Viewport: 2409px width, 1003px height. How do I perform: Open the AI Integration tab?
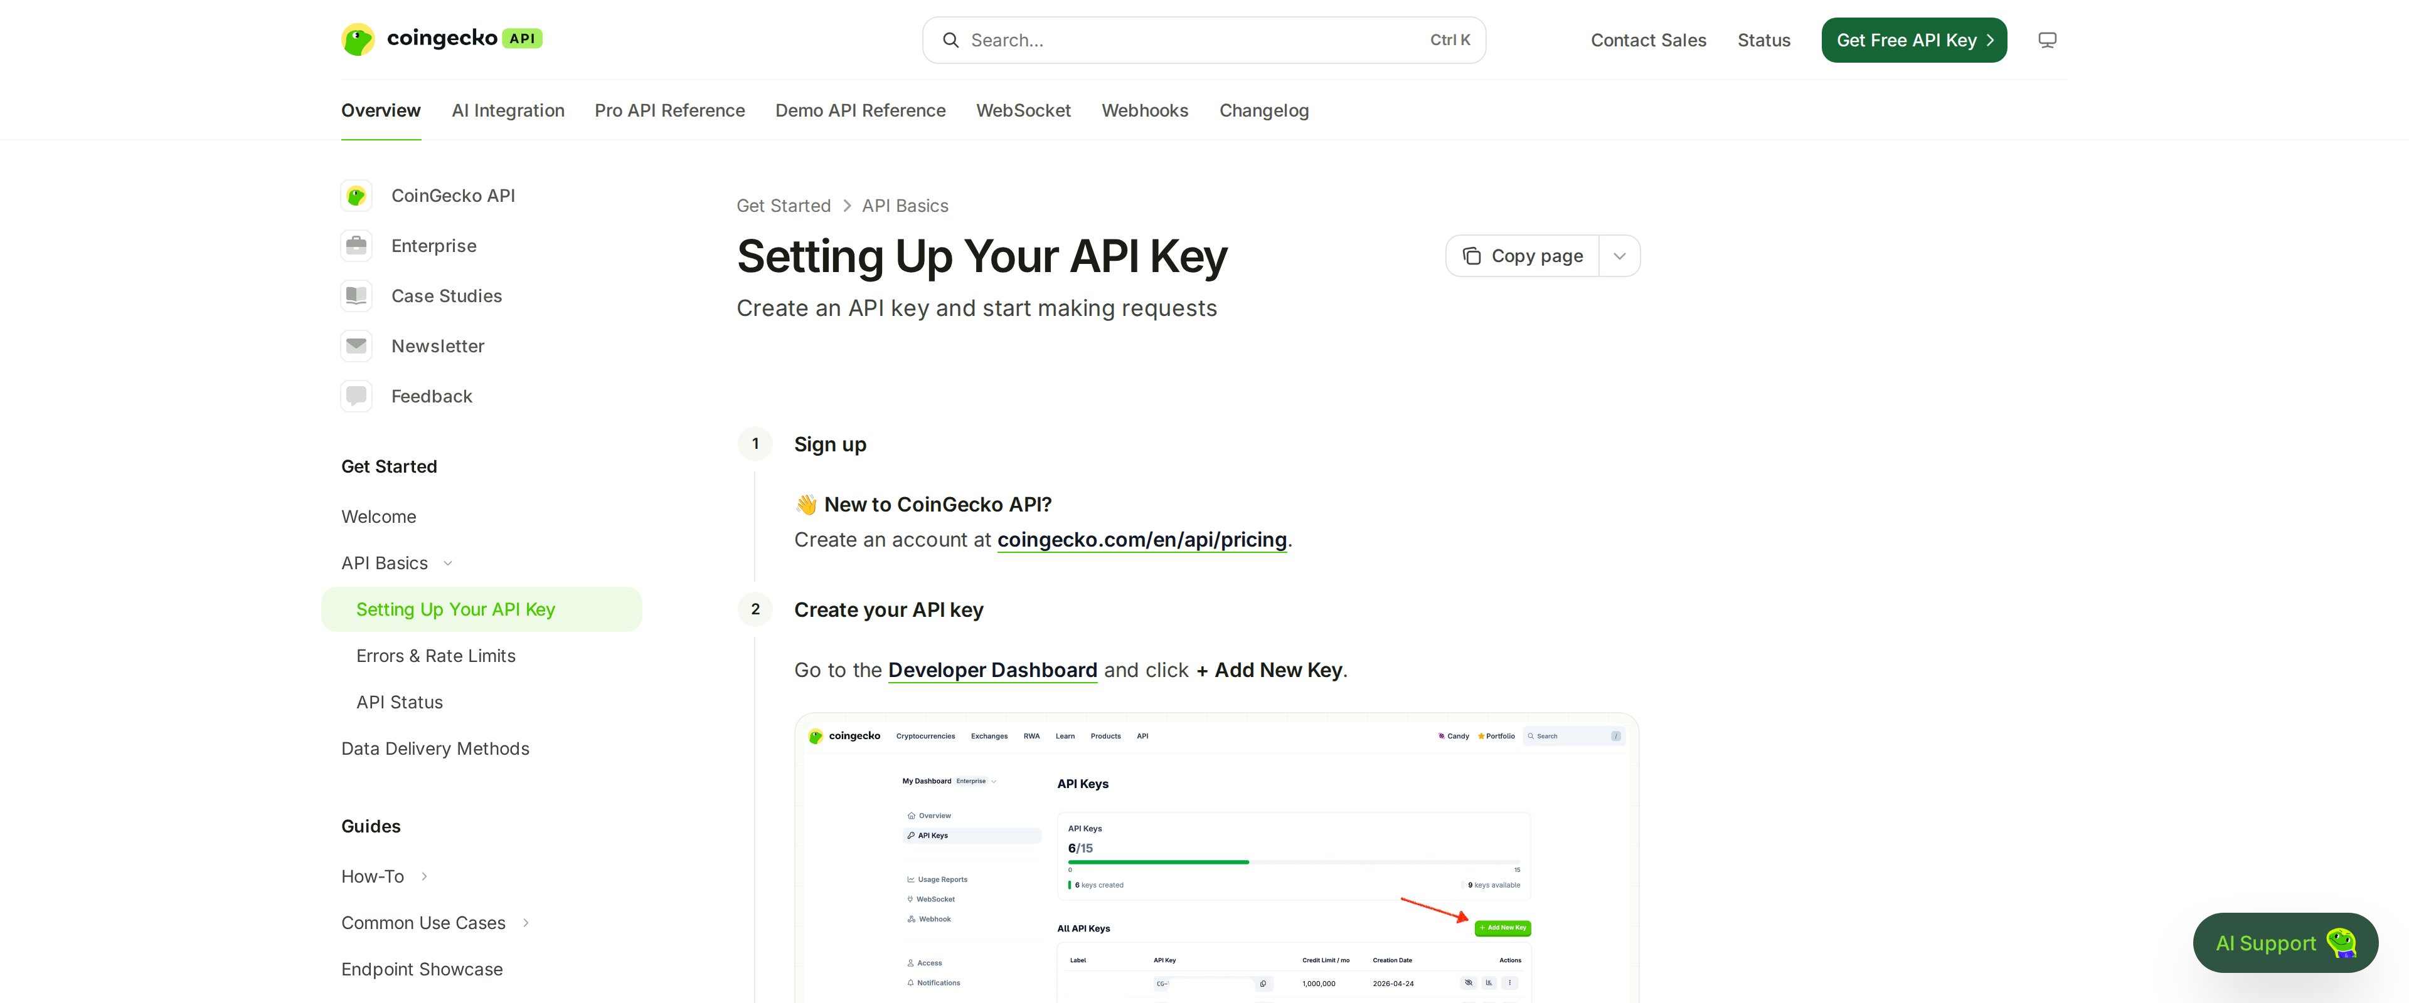[x=508, y=110]
